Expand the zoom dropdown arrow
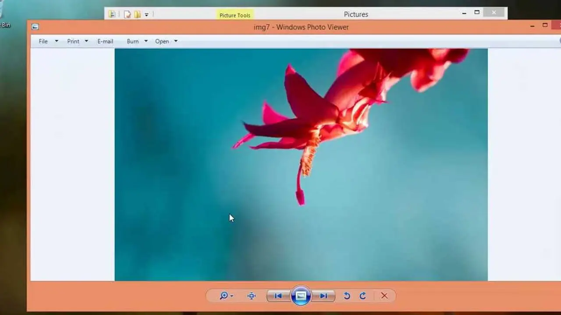This screenshot has height=315, width=561. [x=232, y=296]
